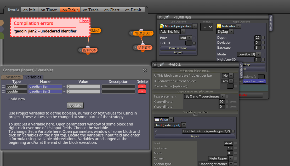Toggle the Y coordinate pixels checkbox
290x166 pixels.
tap(227, 106)
